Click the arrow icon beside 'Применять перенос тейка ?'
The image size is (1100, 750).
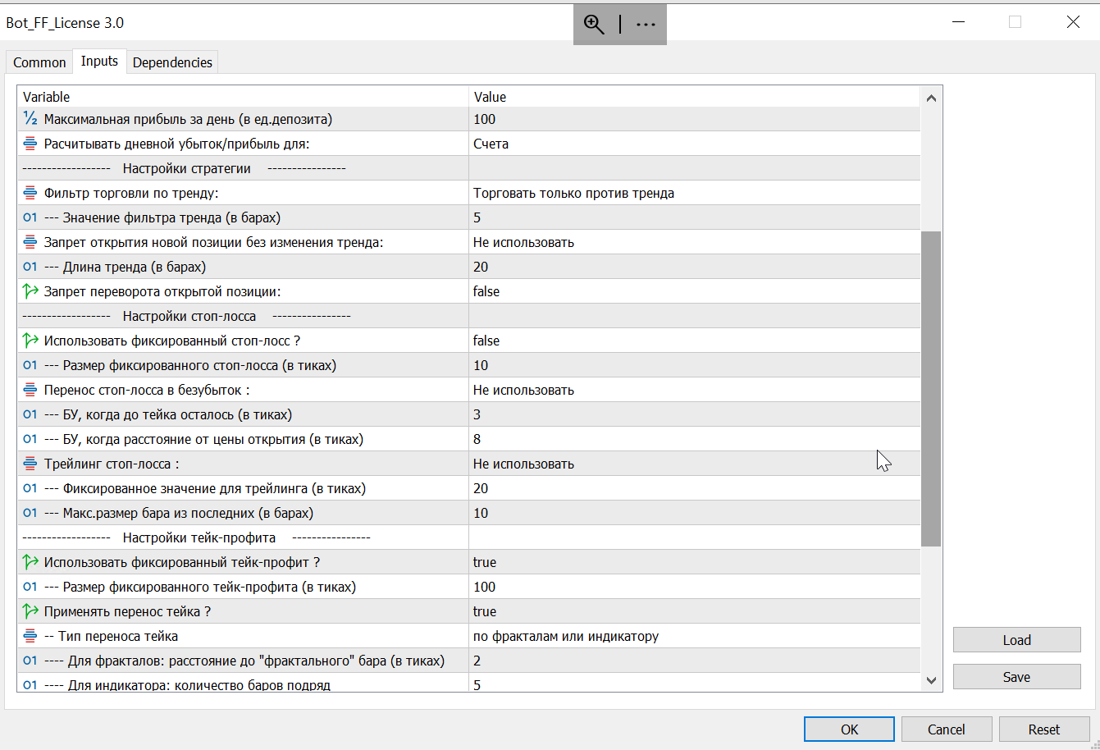point(30,611)
